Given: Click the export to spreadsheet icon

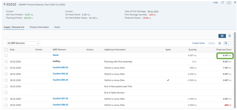Looking at the screenshot, I should (226, 43).
